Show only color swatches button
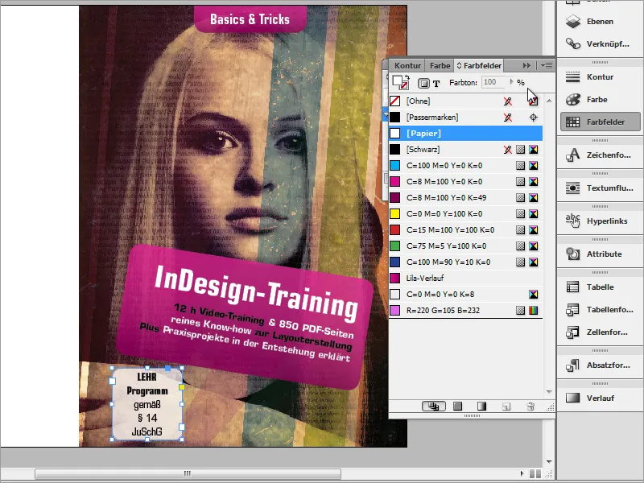Viewport: 644px width, 483px height. (457, 407)
